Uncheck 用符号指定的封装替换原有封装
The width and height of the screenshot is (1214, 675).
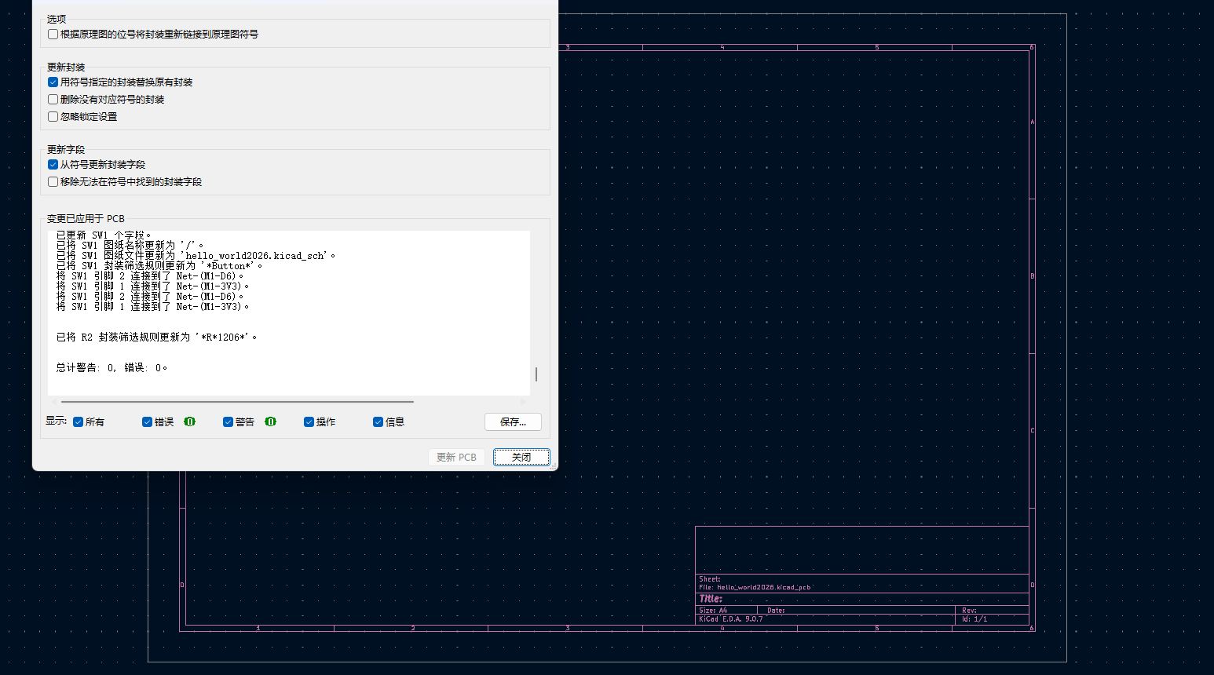52,82
